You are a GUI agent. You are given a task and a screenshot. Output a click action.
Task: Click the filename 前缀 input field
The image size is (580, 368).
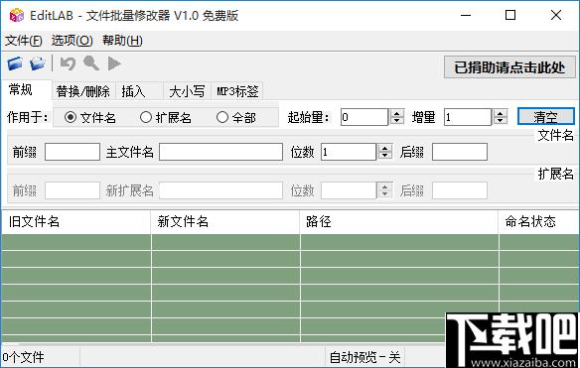(72, 152)
